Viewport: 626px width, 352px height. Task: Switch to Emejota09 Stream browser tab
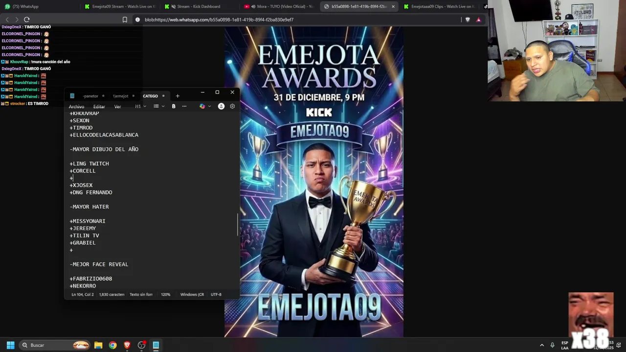tap(120, 6)
